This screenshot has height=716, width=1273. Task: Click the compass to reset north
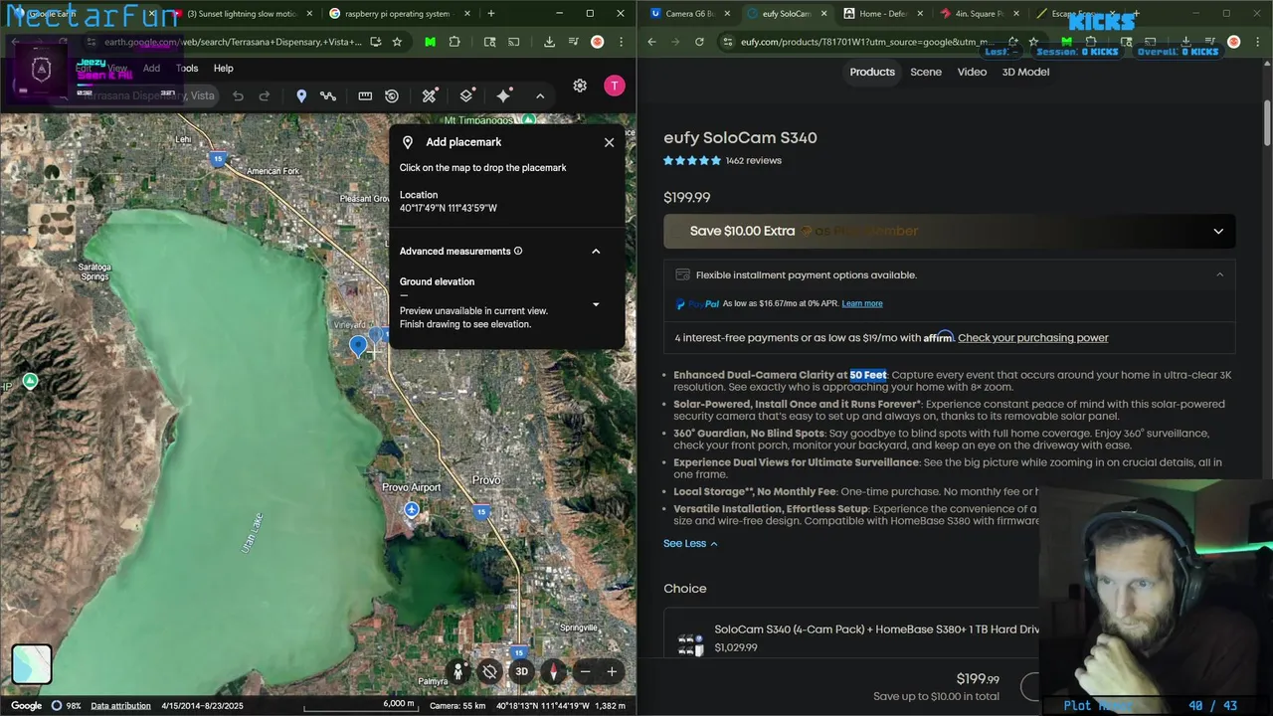(552, 671)
